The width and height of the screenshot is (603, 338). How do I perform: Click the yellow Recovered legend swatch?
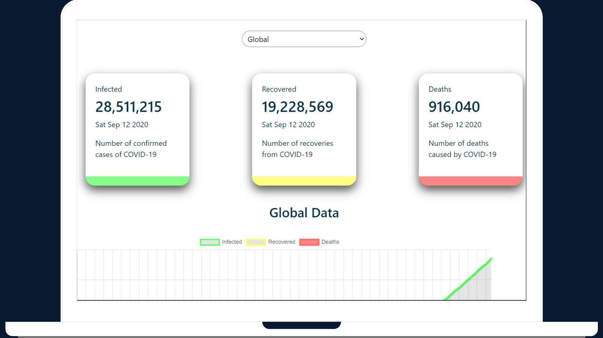point(256,242)
